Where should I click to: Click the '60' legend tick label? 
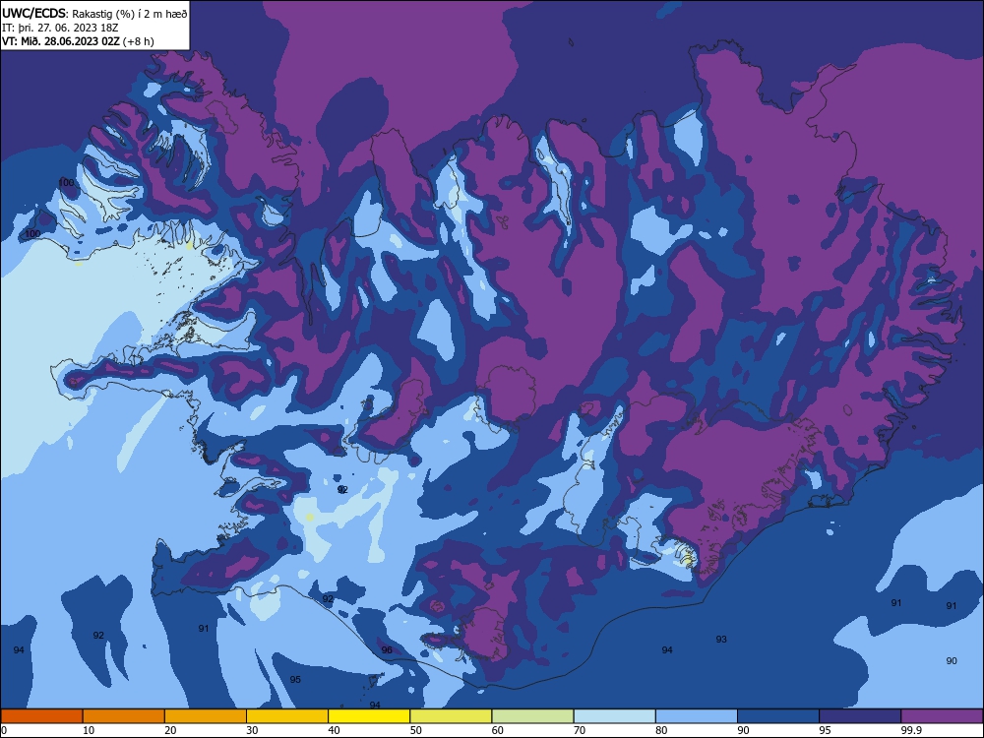point(498,730)
